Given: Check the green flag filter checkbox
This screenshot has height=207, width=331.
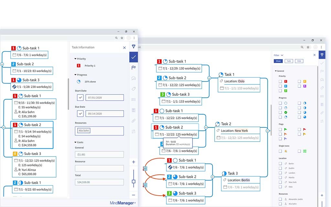Looking at the screenshot, I should [x=280, y=129].
